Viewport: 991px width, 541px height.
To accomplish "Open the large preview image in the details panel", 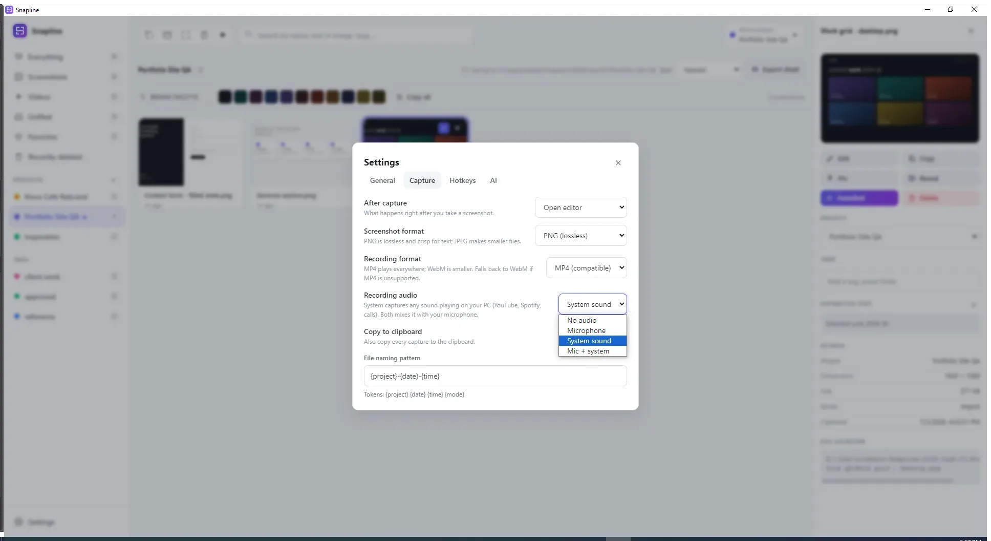I will (x=899, y=98).
